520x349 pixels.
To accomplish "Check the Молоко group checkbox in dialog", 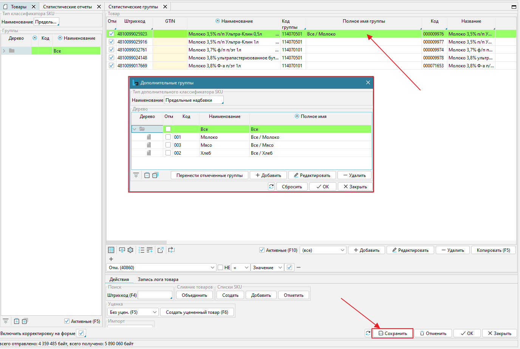I will click(168, 137).
